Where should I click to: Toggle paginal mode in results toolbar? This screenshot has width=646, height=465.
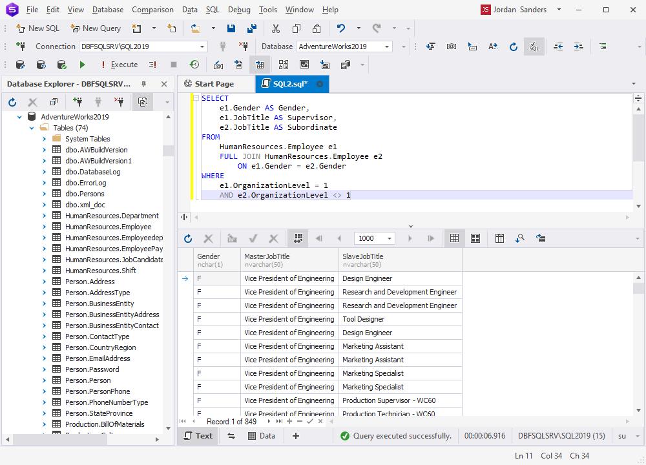coord(298,238)
